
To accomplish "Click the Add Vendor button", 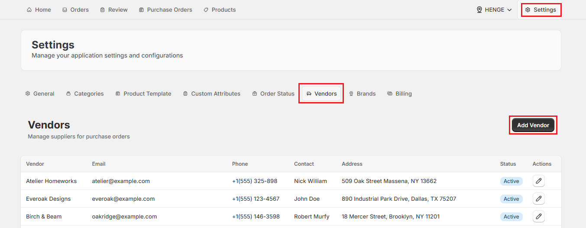I will pyautogui.click(x=533, y=125).
